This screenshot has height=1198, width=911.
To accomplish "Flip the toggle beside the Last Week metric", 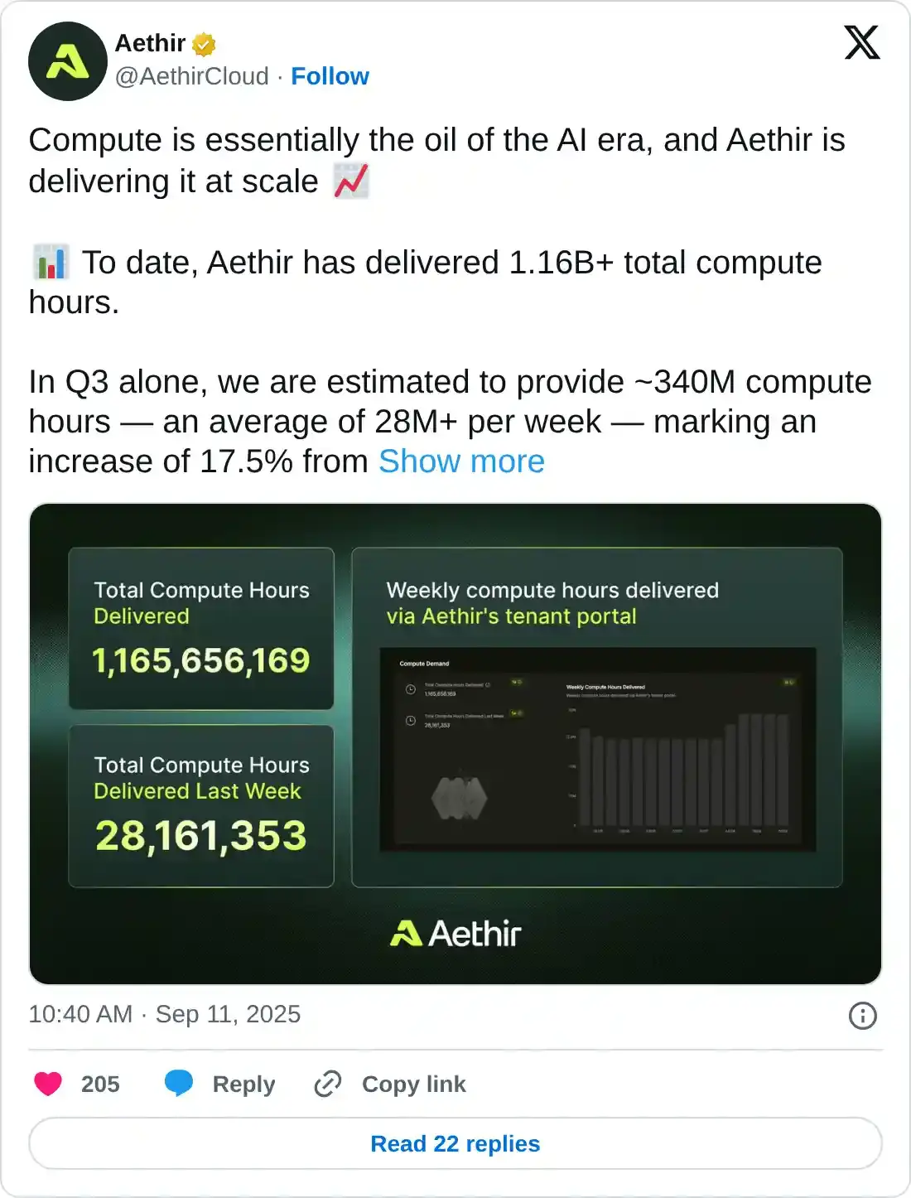I will point(515,713).
